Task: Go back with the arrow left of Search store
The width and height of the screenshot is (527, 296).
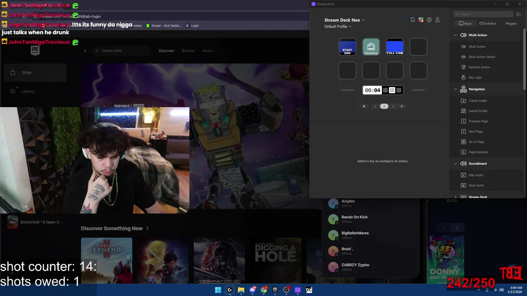Action: point(85,51)
